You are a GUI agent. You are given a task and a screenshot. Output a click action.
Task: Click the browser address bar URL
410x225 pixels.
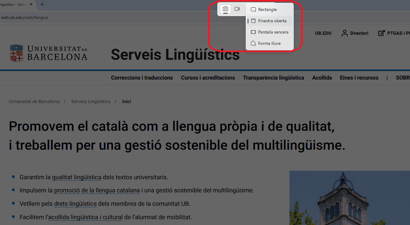point(24,17)
